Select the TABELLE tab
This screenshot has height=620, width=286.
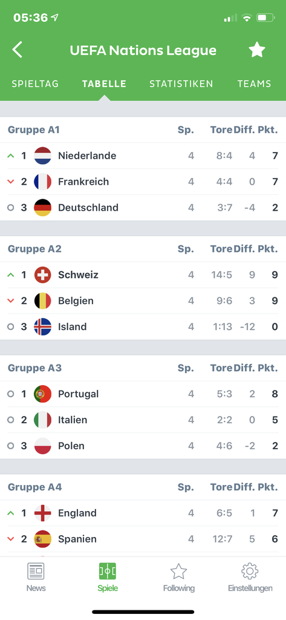[x=104, y=84]
